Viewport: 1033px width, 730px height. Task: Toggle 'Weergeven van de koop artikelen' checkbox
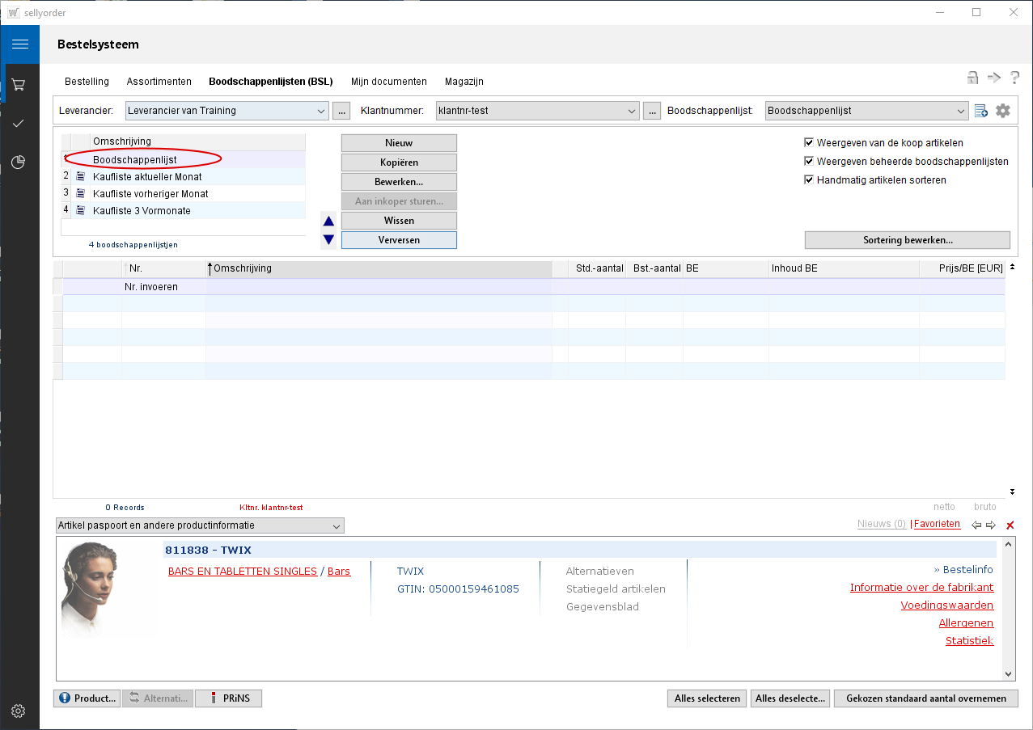tap(809, 142)
